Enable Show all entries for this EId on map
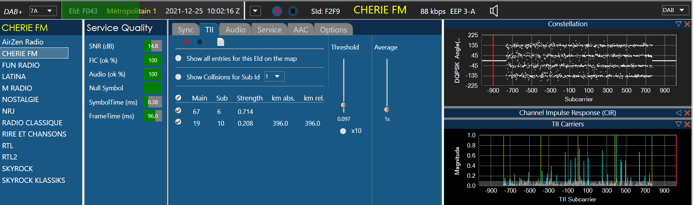The width and height of the screenshot is (693, 205). (178, 58)
